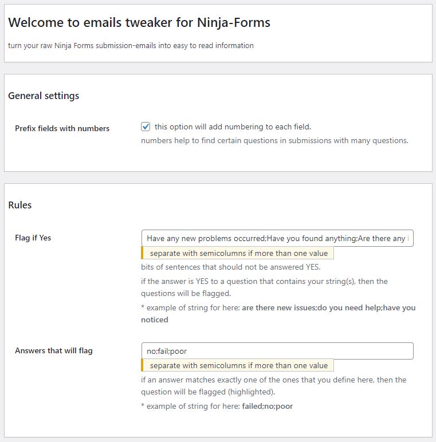Image resolution: width=436 pixels, height=442 pixels.
Task: Click the semicolumns hint below Flag if Yes
Action: click(x=237, y=253)
